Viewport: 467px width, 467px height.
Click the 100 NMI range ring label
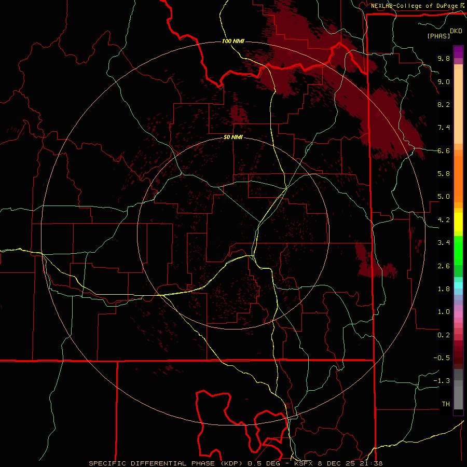(x=233, y=41)
